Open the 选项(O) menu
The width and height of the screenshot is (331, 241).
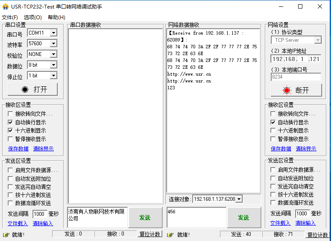(32, 18)
